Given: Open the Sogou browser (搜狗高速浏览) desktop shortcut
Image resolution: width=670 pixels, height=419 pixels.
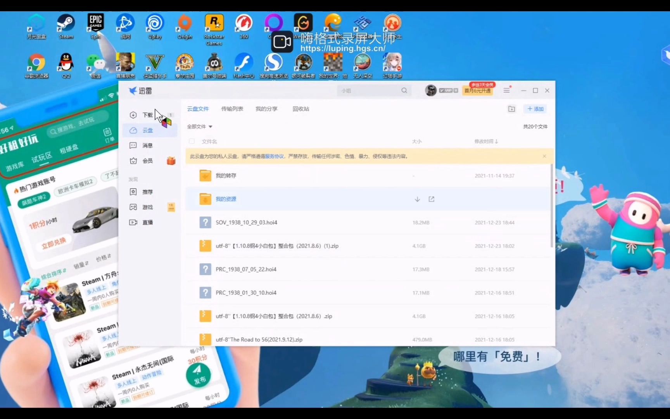Looking at the screenshot, I should click(x=273, y=66).
